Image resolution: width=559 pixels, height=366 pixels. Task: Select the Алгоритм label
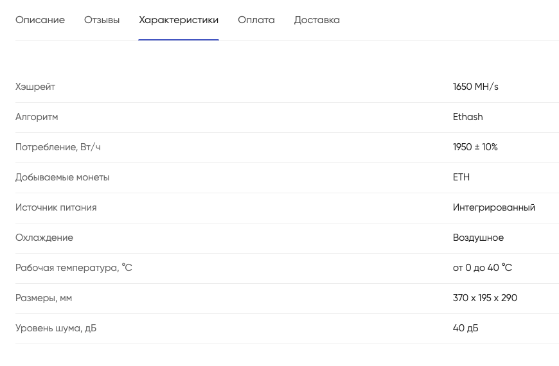click(37, 117)
